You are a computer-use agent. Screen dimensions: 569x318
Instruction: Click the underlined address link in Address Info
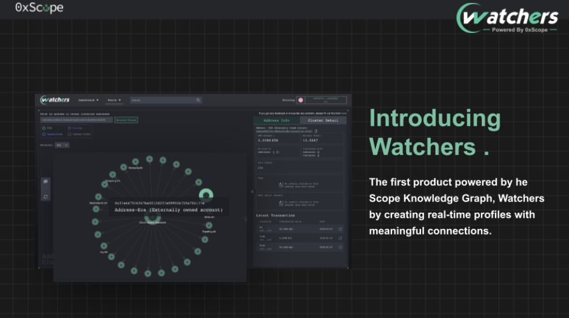(284, 131)
